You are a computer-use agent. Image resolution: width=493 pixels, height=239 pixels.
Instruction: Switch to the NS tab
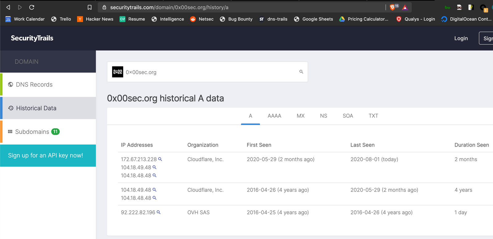pos(324,116)
